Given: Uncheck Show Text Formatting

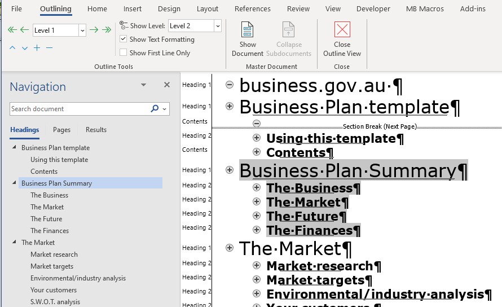Looking at the screenshot, I should click(124, 40).
